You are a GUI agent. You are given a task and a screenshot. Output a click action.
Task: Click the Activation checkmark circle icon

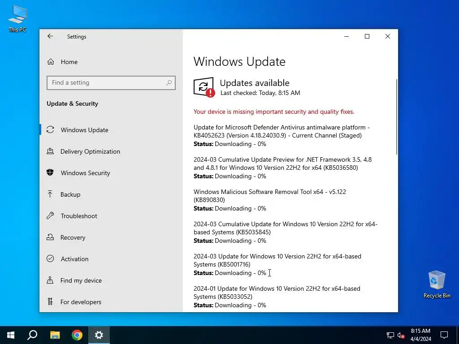50,258
